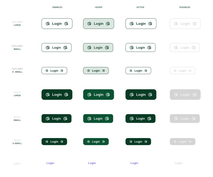Click left pie icon in Solid Large active button
The image size is (213, 177).
click(x=131, y=94)
